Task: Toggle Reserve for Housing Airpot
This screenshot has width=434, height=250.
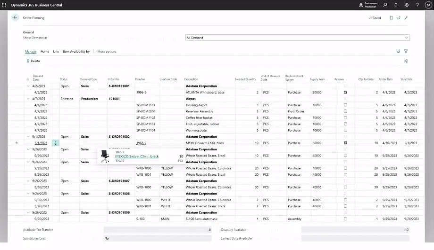Action: point(345,105)
